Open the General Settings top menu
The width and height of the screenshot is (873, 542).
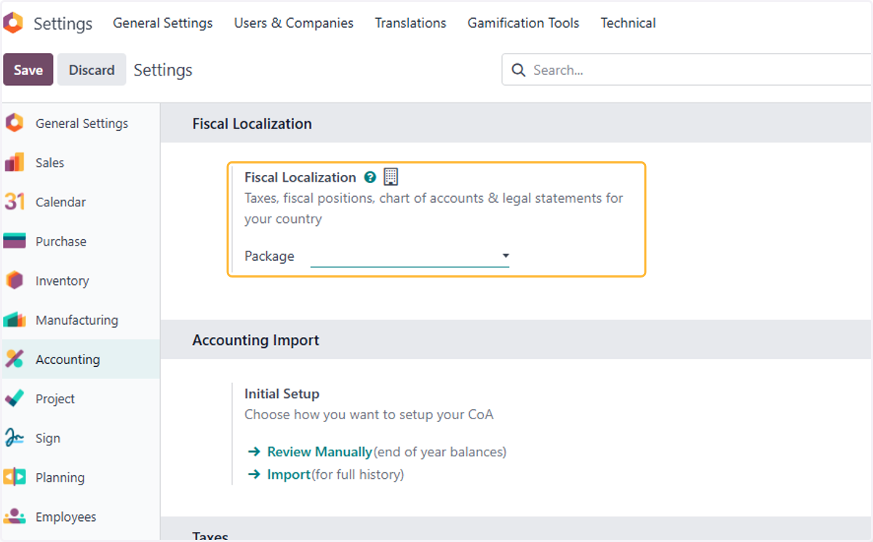[x=163, y=23]
